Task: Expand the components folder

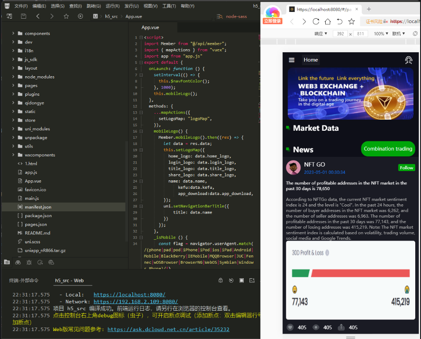Action: (x=13, y=33)
